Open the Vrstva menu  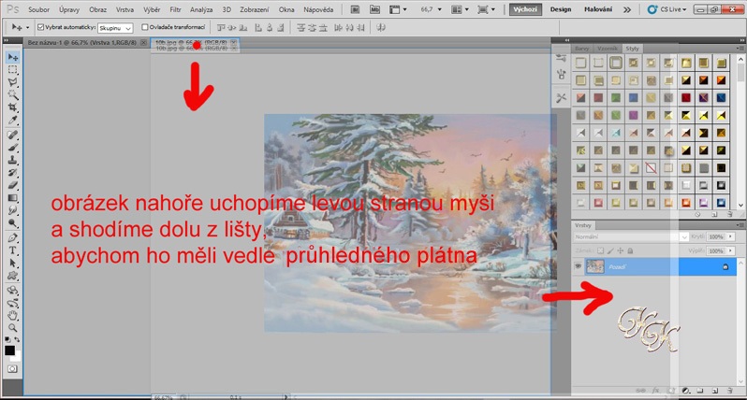124,9
